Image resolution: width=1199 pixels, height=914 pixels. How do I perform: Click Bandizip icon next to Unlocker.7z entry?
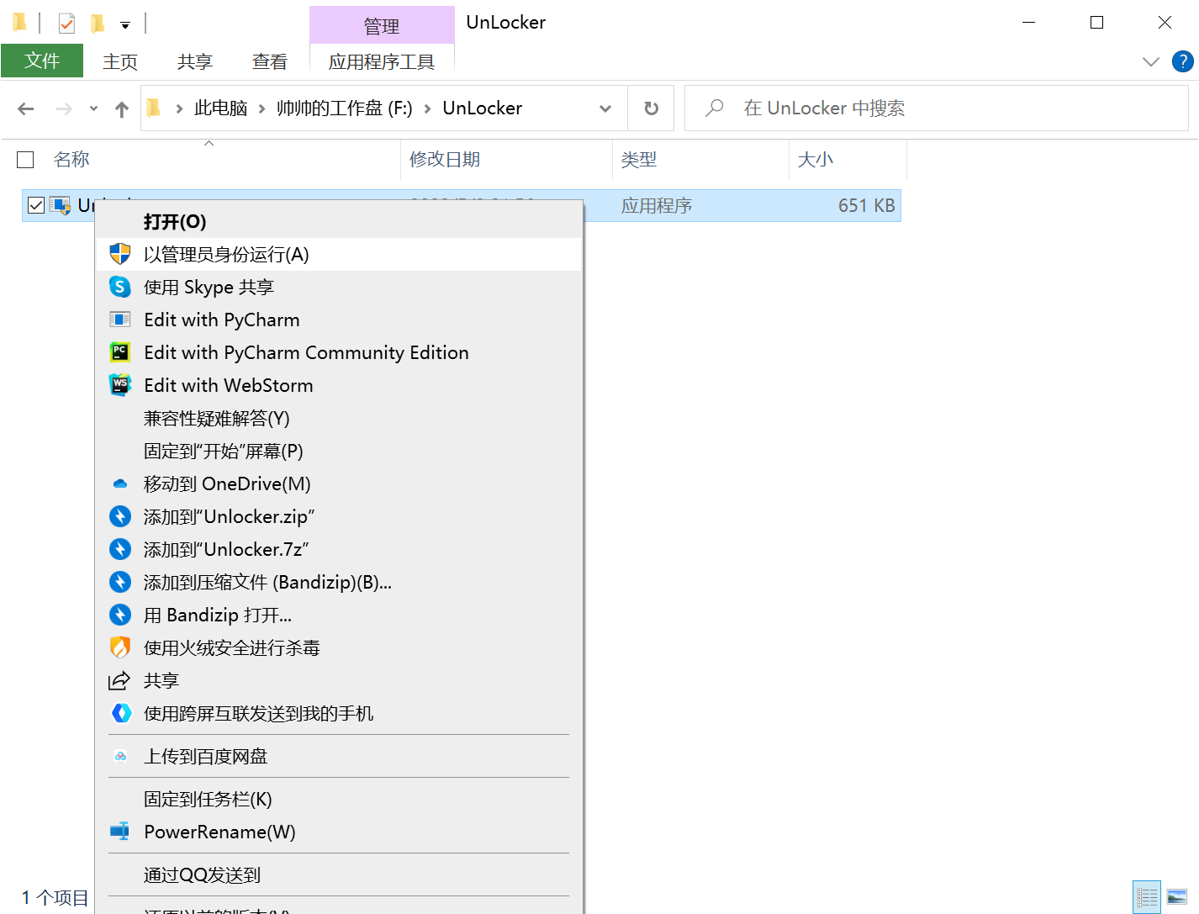pos(120,549)
